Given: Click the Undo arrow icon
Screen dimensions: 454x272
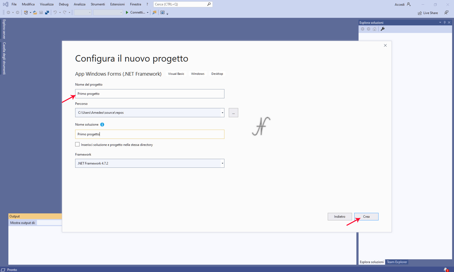Looking at the screenshot, I should pyautogui.click(x=55, y=12).
